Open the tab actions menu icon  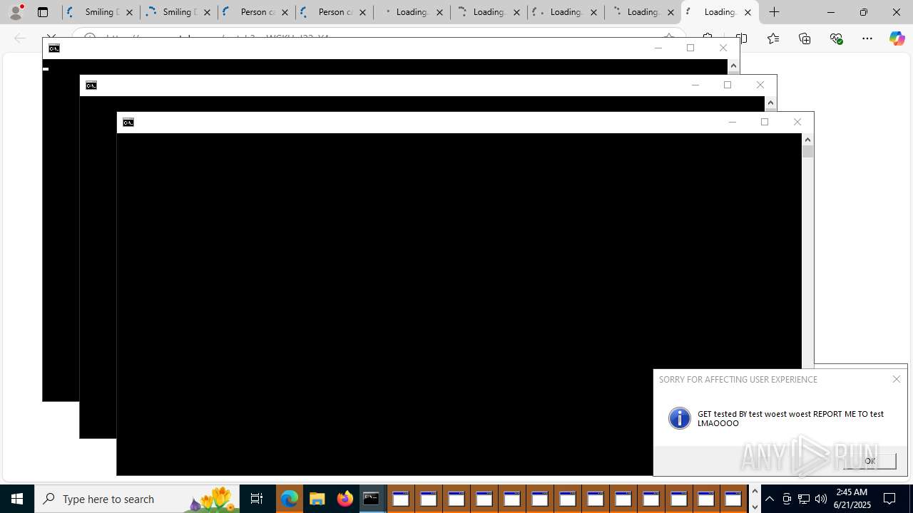pos(43,12)
